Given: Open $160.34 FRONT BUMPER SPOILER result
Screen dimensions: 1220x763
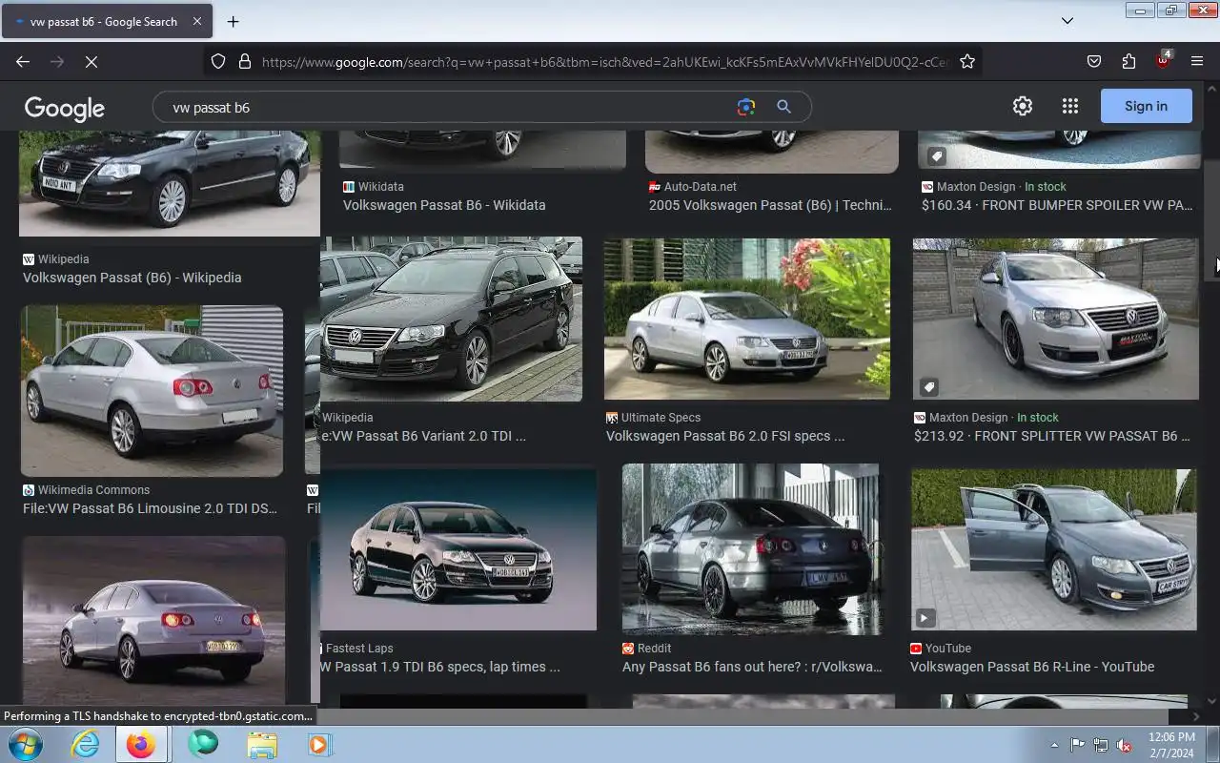Looking at the screenshot, I should click(x=1057, y=205).
